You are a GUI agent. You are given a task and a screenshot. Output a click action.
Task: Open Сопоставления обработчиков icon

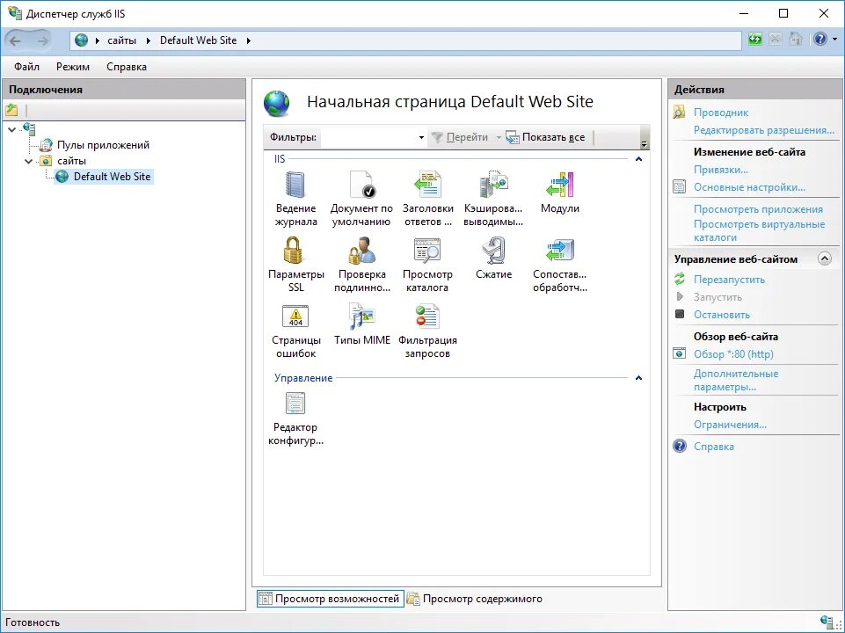[x=560, y=251]
